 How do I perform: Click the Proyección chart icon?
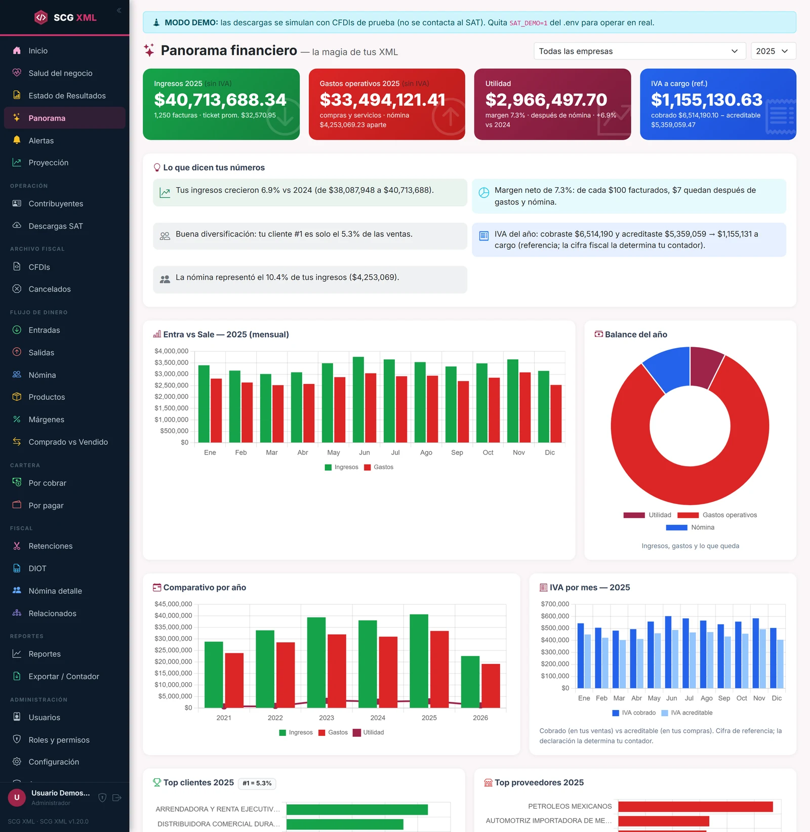(17, 162)
